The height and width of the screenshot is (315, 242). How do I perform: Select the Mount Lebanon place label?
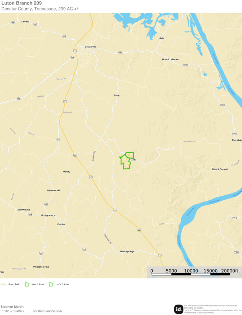tap(171, 59)
